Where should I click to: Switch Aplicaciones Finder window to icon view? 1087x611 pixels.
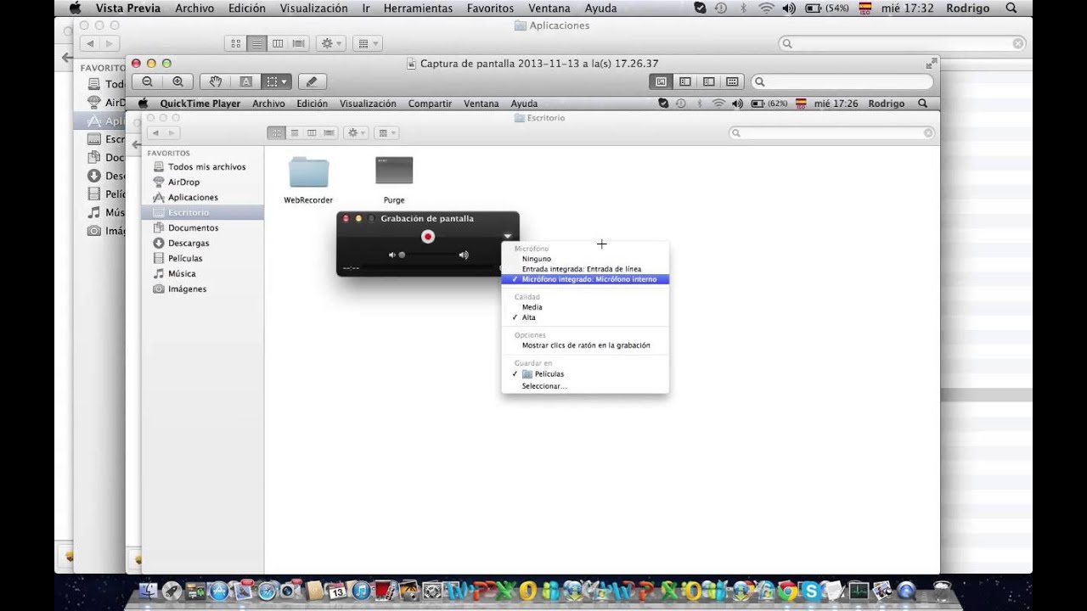pos(235,43)
